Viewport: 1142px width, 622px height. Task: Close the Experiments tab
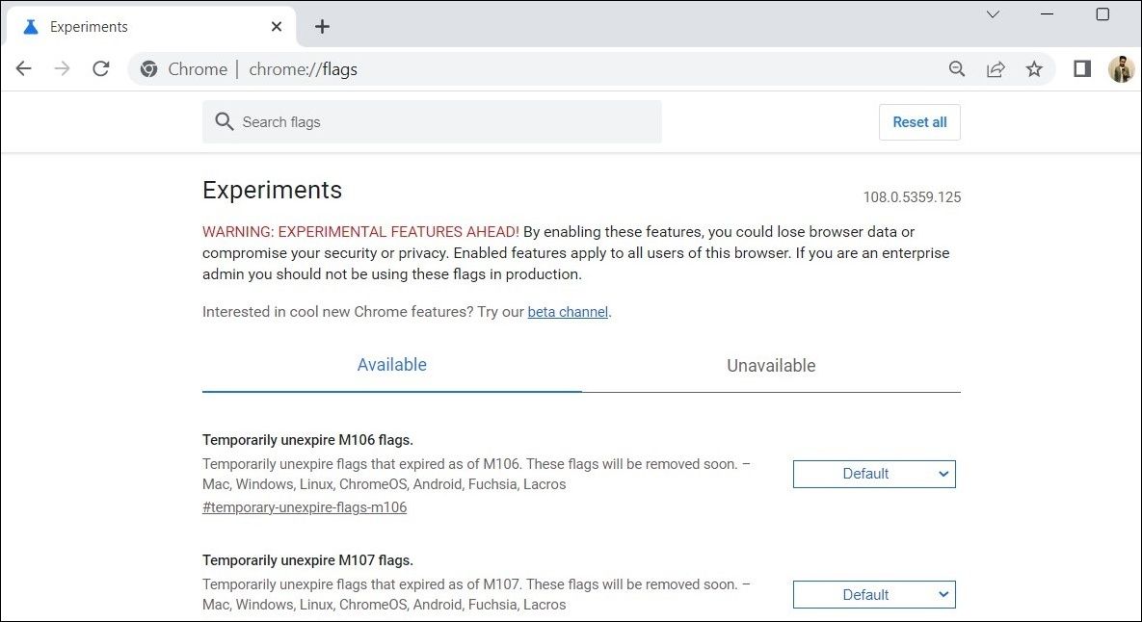point(277,27)
